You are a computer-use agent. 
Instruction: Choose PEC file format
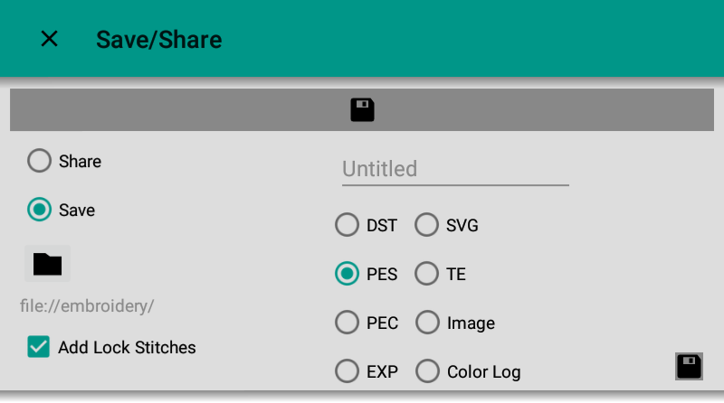pos(347,323)
